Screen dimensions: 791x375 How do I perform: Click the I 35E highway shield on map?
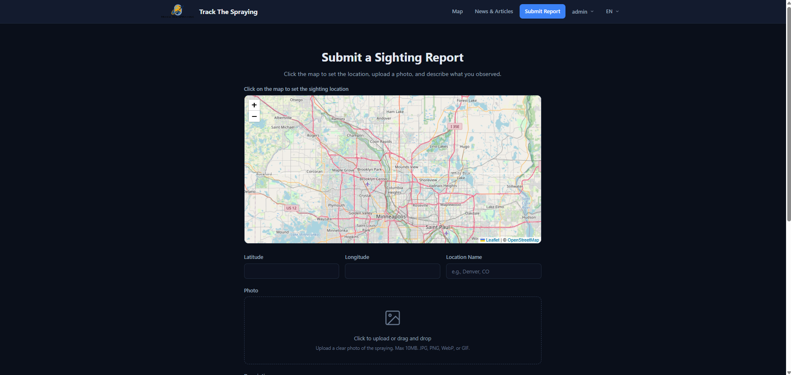point(455,126)
